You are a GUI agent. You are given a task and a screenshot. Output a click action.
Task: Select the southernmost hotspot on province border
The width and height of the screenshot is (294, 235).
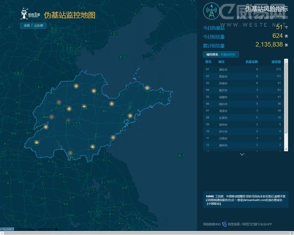click(x=70, y=153)
